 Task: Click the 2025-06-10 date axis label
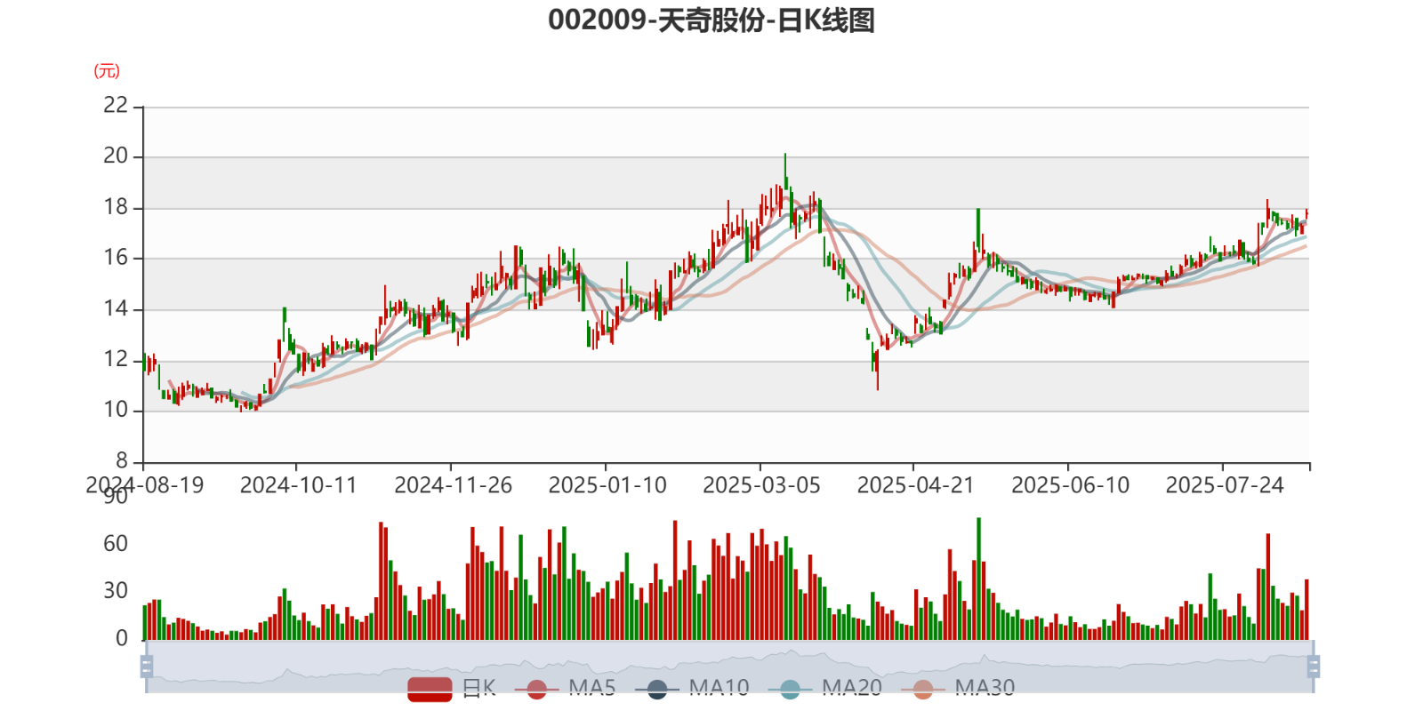coord(1070,485)
